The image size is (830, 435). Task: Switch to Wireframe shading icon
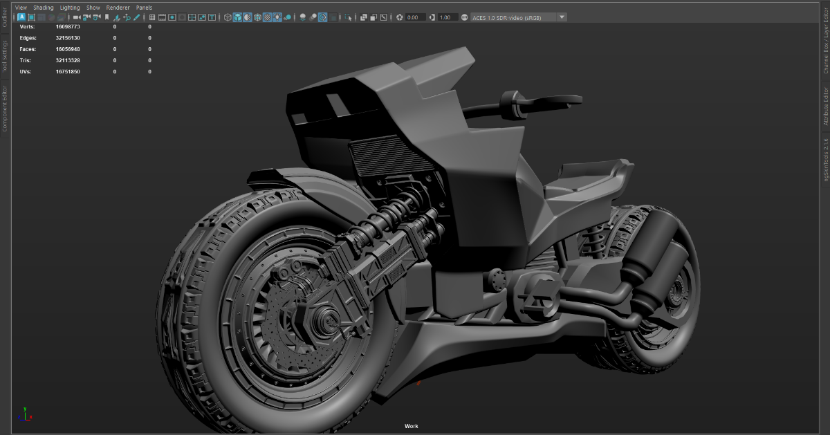pos(228,17)
